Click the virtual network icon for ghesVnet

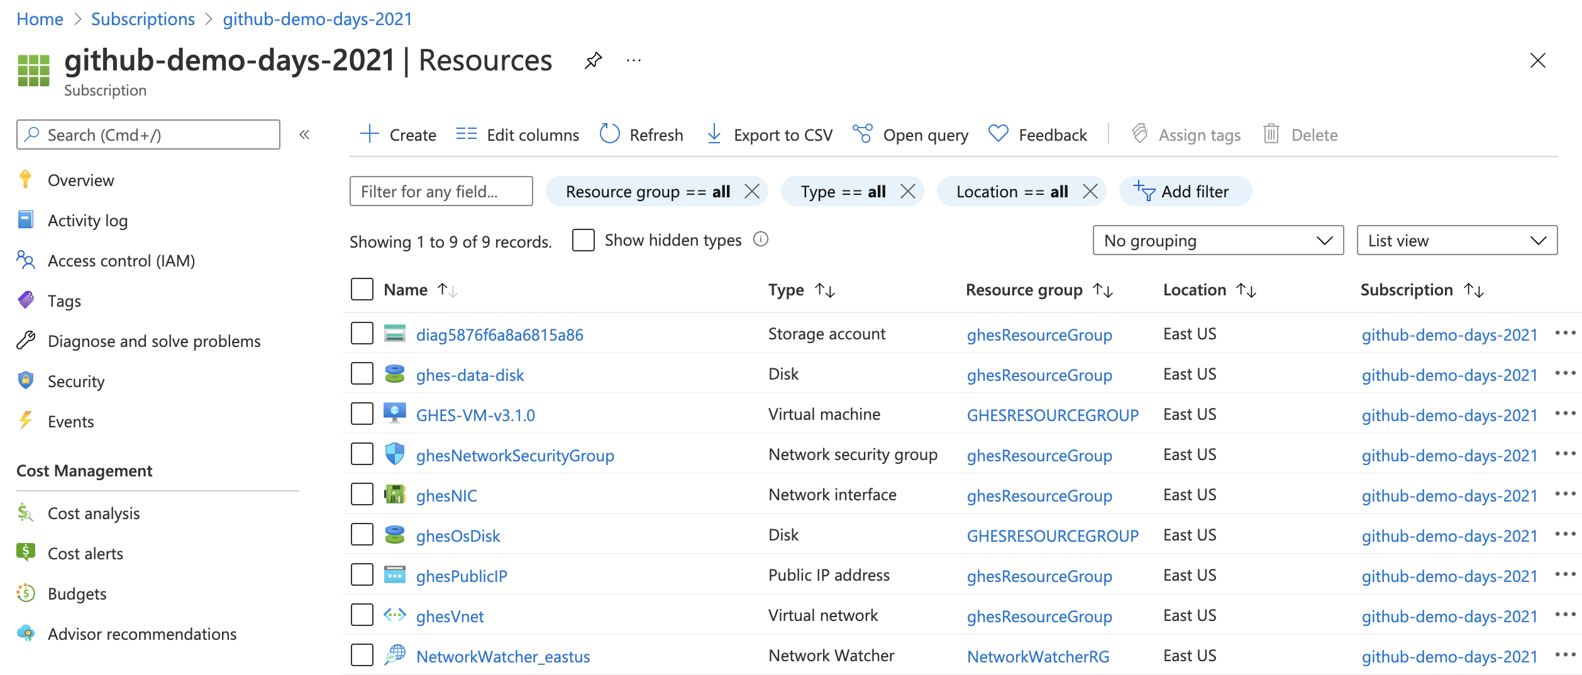[395, 615]
